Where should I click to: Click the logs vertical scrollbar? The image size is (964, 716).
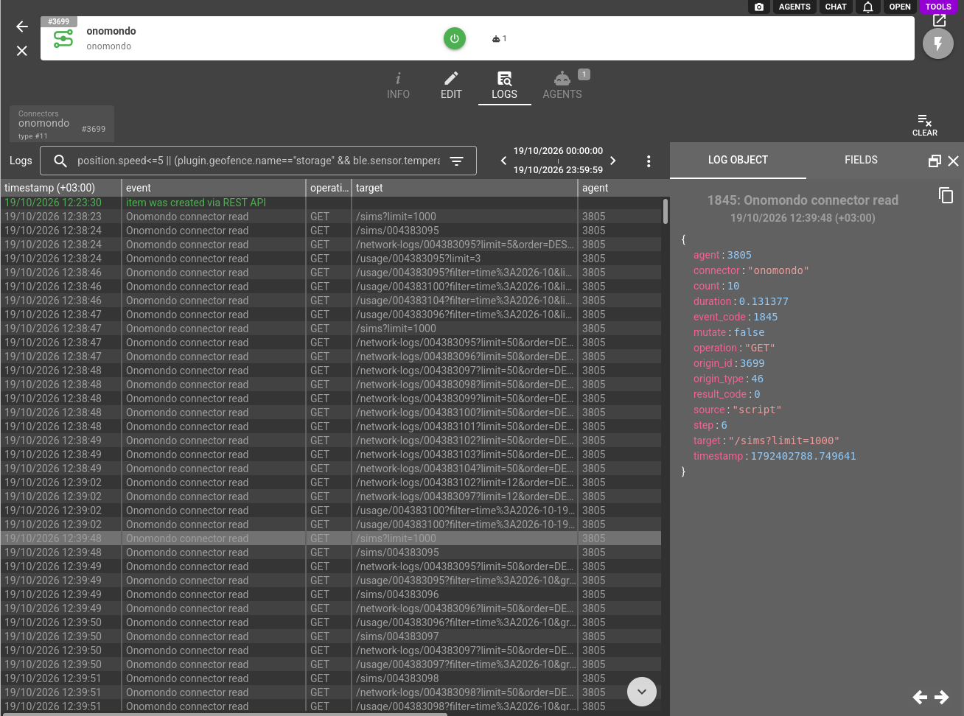(666, 211)
